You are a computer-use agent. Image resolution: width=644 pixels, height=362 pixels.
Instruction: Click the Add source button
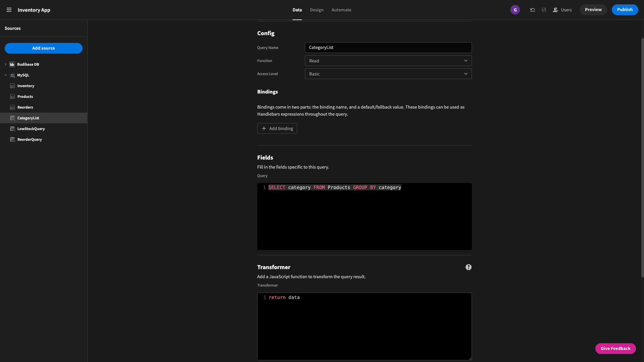point(44,48)
